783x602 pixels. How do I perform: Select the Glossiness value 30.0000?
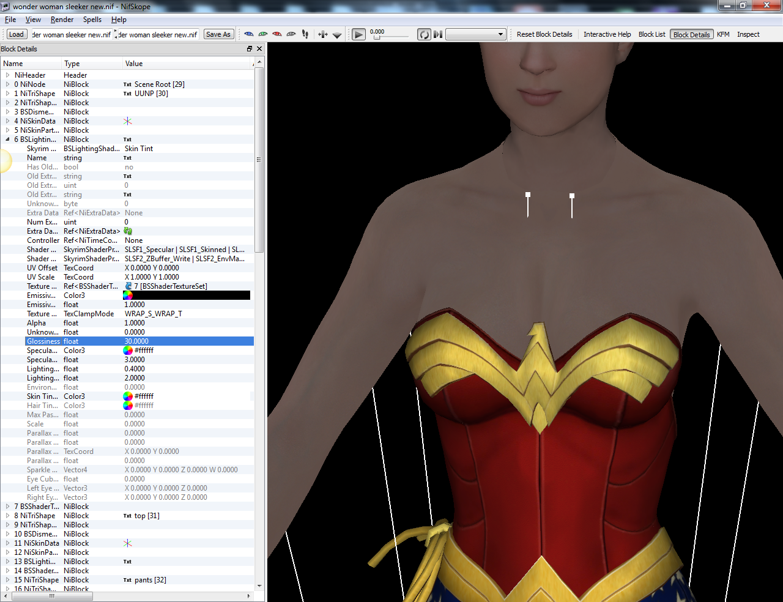coord(136,341)
